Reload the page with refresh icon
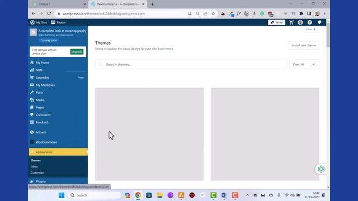Viewport: 358px width, 201px height. click(x=49, y=13)
